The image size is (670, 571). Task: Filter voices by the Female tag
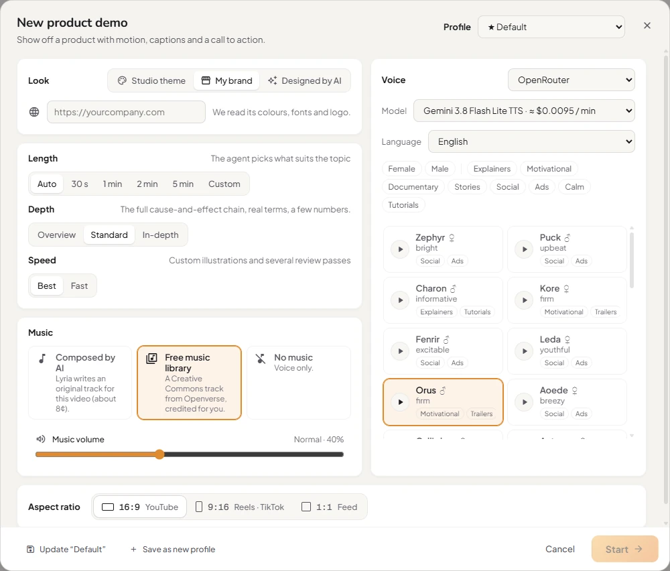pos(401,169)
